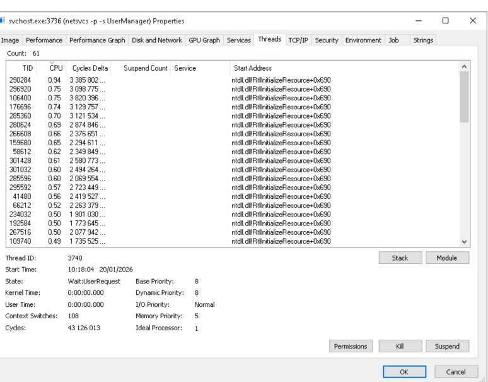Select thread row with TID 296920
Image resolution: width=488 pixels, height=382 pixels.
232,89
